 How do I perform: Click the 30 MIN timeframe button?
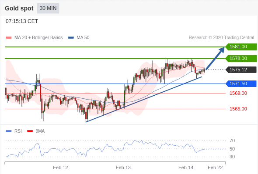click(x=48, y=8)
